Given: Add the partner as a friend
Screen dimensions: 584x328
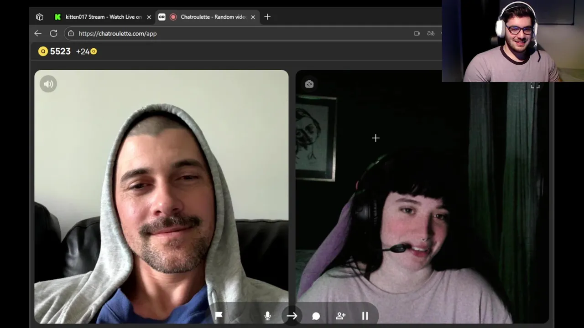Looking at the screenshot, I should click(x=340, y=316).
